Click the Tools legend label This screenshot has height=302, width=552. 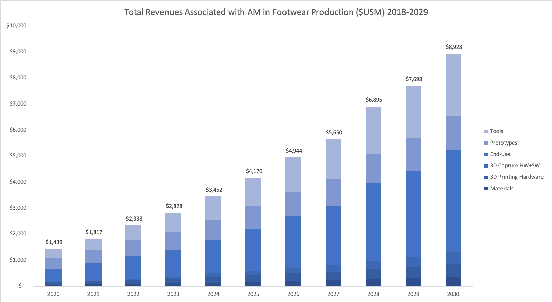click(x=496, y=131)
